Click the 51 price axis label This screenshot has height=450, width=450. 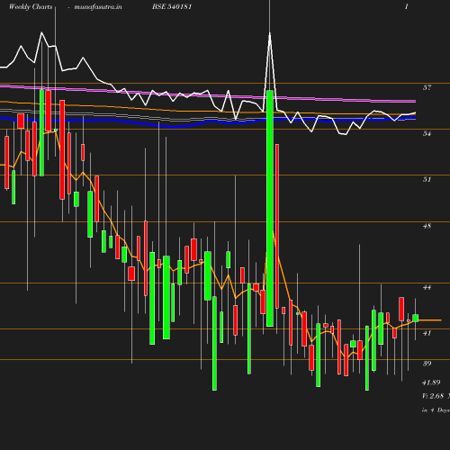[427, 179]
